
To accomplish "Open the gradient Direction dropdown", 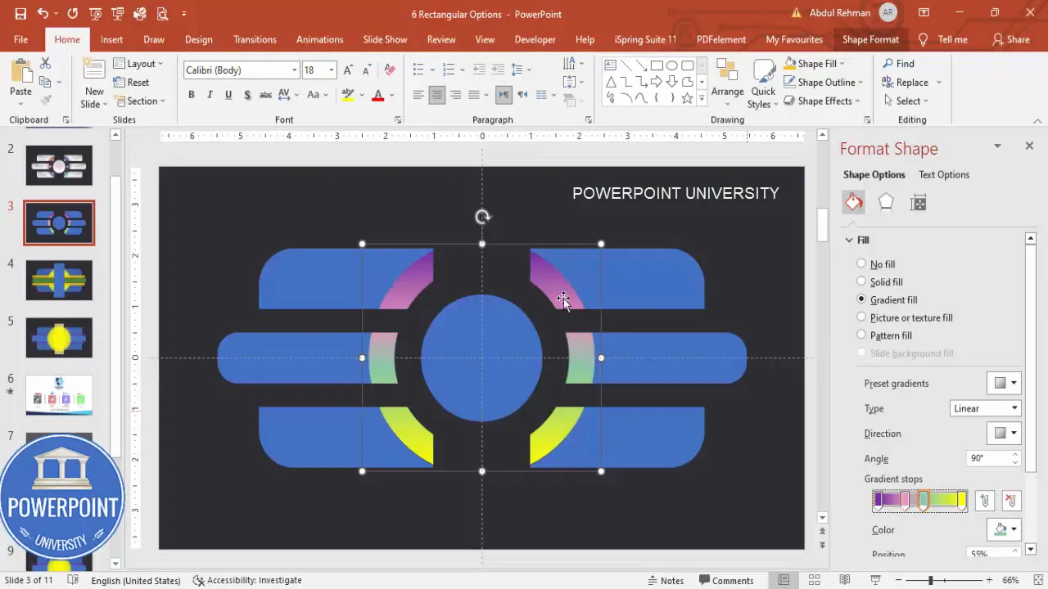I will pyautogui.click(x=1004, y=433).
